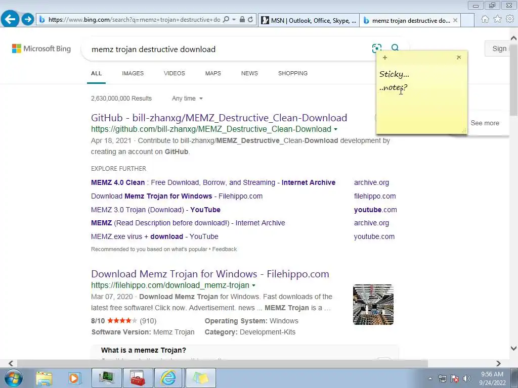Refresh the page using the reload icon

[251, 20]
